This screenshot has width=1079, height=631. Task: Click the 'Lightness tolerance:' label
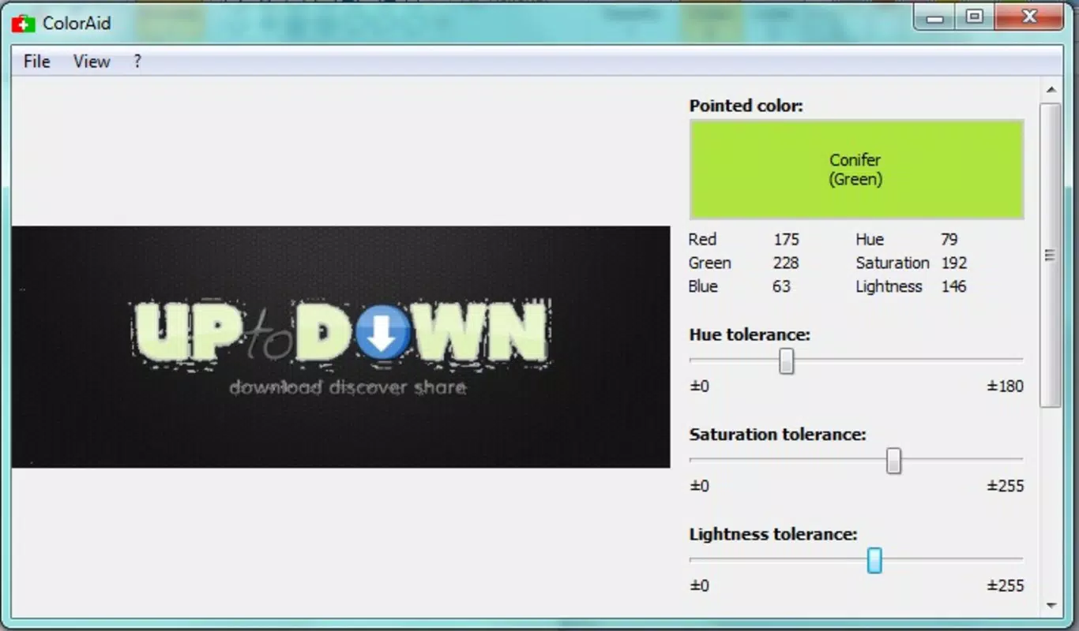(773, 534)
